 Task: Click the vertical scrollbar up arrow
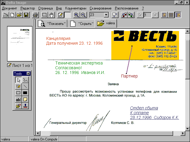[187, 31]
